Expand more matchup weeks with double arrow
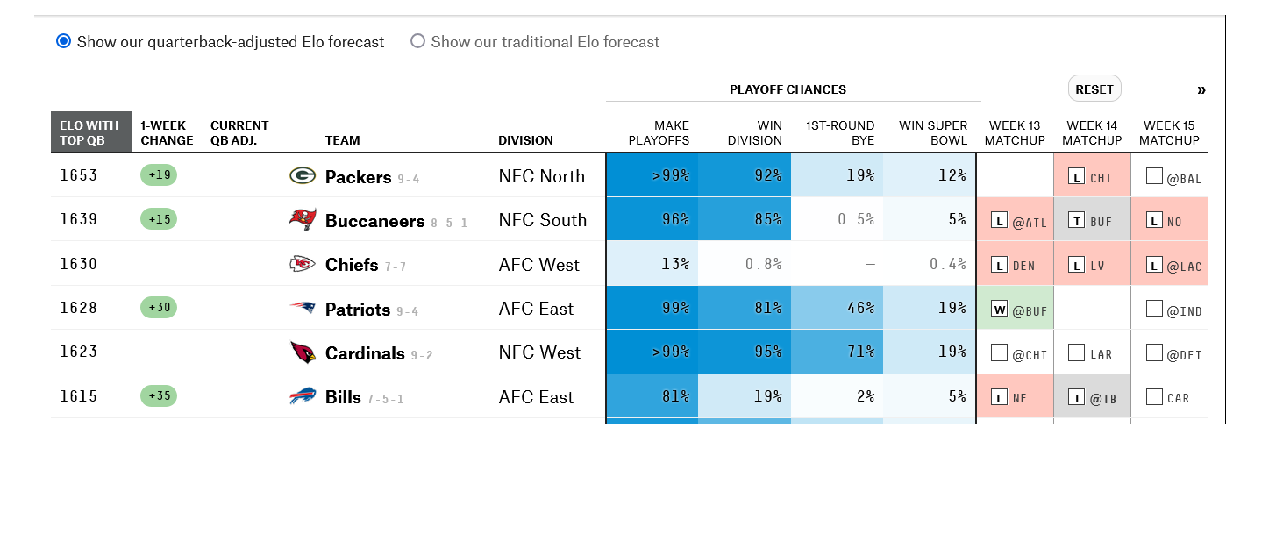Screen dimensions: 1276x541 point(1201,89)
